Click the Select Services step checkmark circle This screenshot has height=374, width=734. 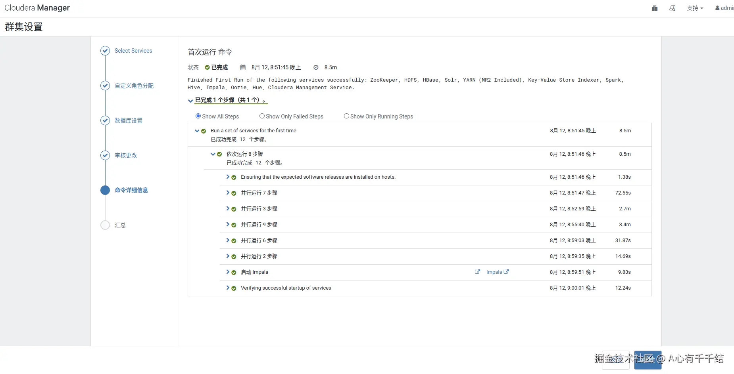pos(105,51)
